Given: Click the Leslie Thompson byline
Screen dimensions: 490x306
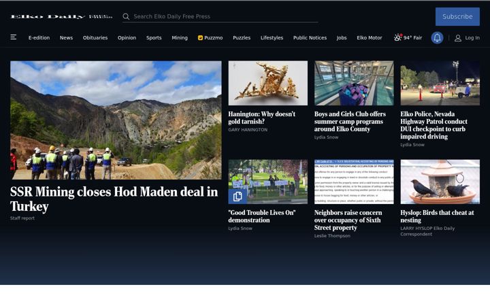Looking at the screenshot, I should (332, 236).
